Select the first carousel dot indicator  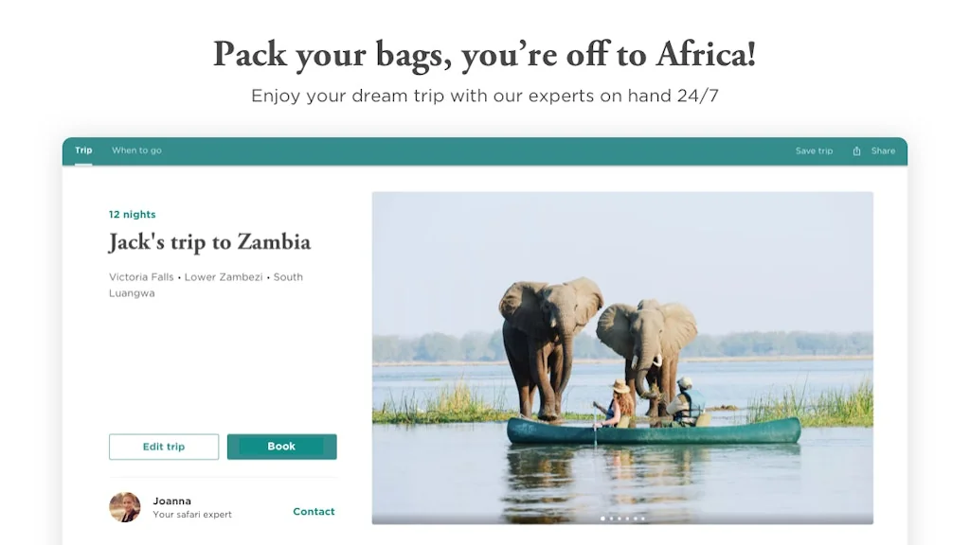603,519
